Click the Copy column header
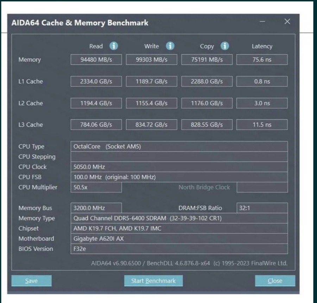The image size is (317, 303). coord(207,47)
